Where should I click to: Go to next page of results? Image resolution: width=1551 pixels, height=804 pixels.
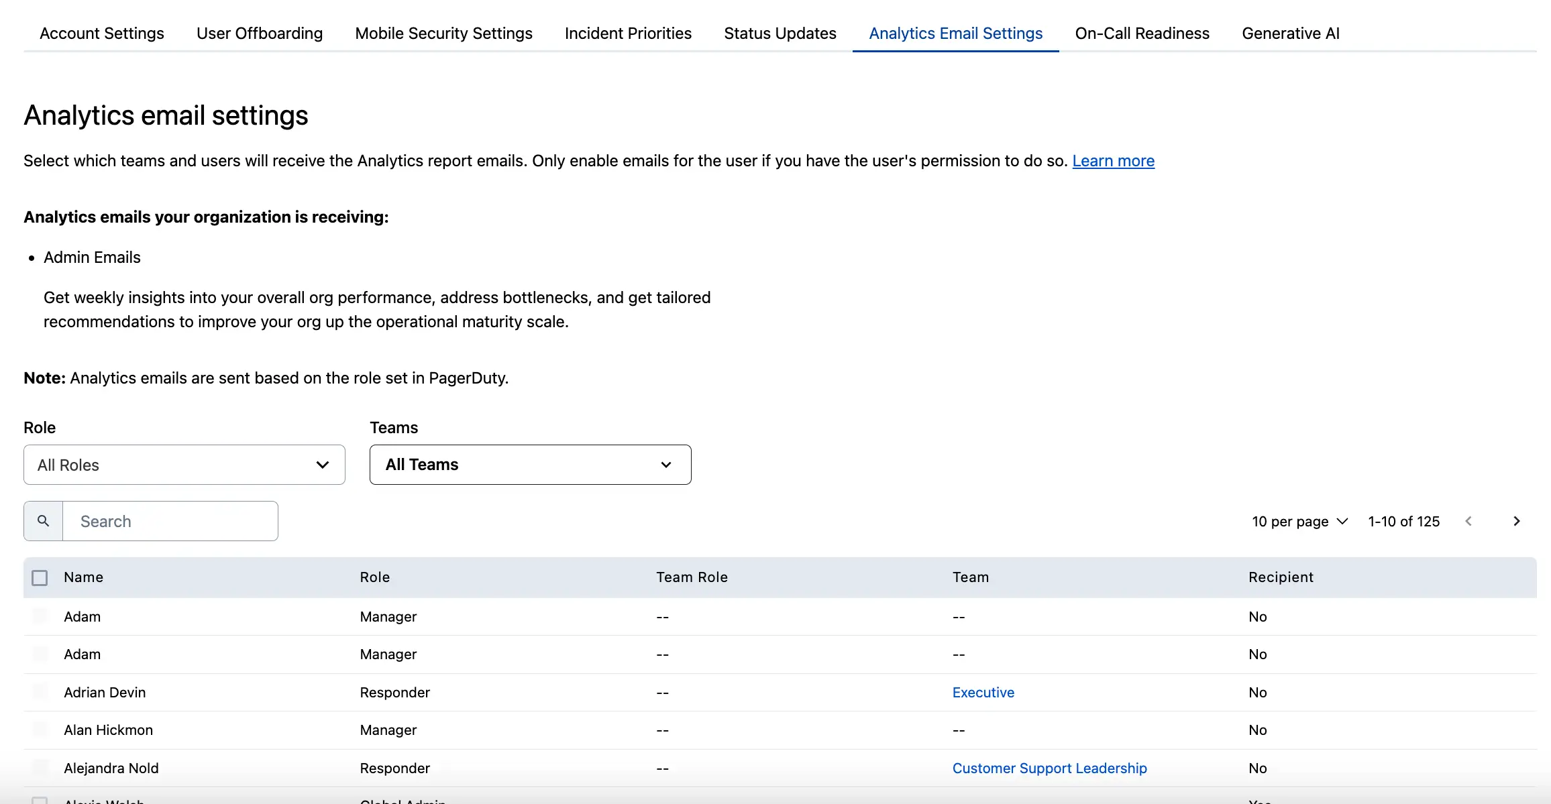tap(1516, 521)
